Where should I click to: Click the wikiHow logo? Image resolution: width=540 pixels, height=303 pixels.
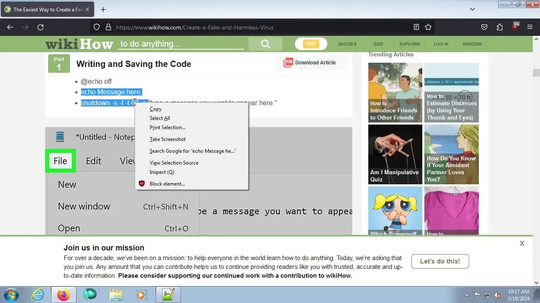(79, 44)
